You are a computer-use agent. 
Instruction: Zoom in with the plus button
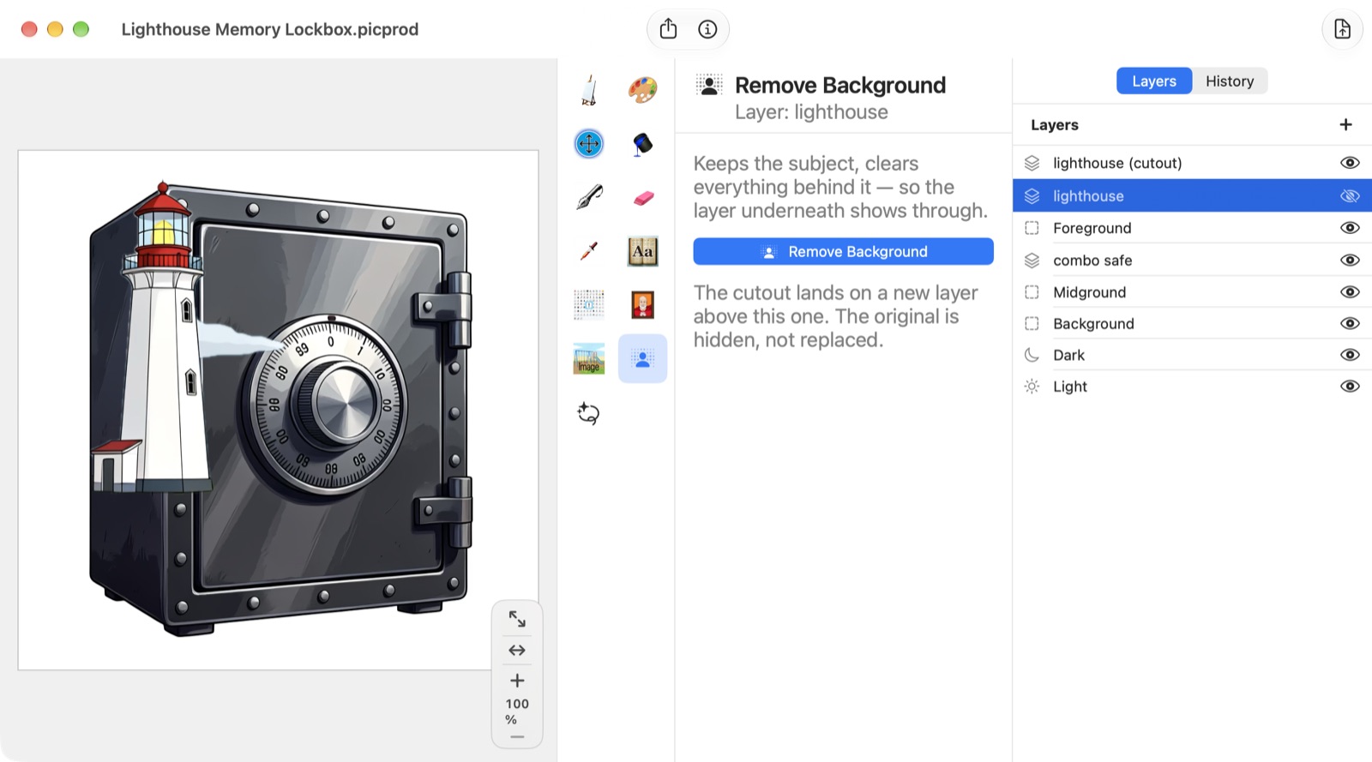pos(517,681)
